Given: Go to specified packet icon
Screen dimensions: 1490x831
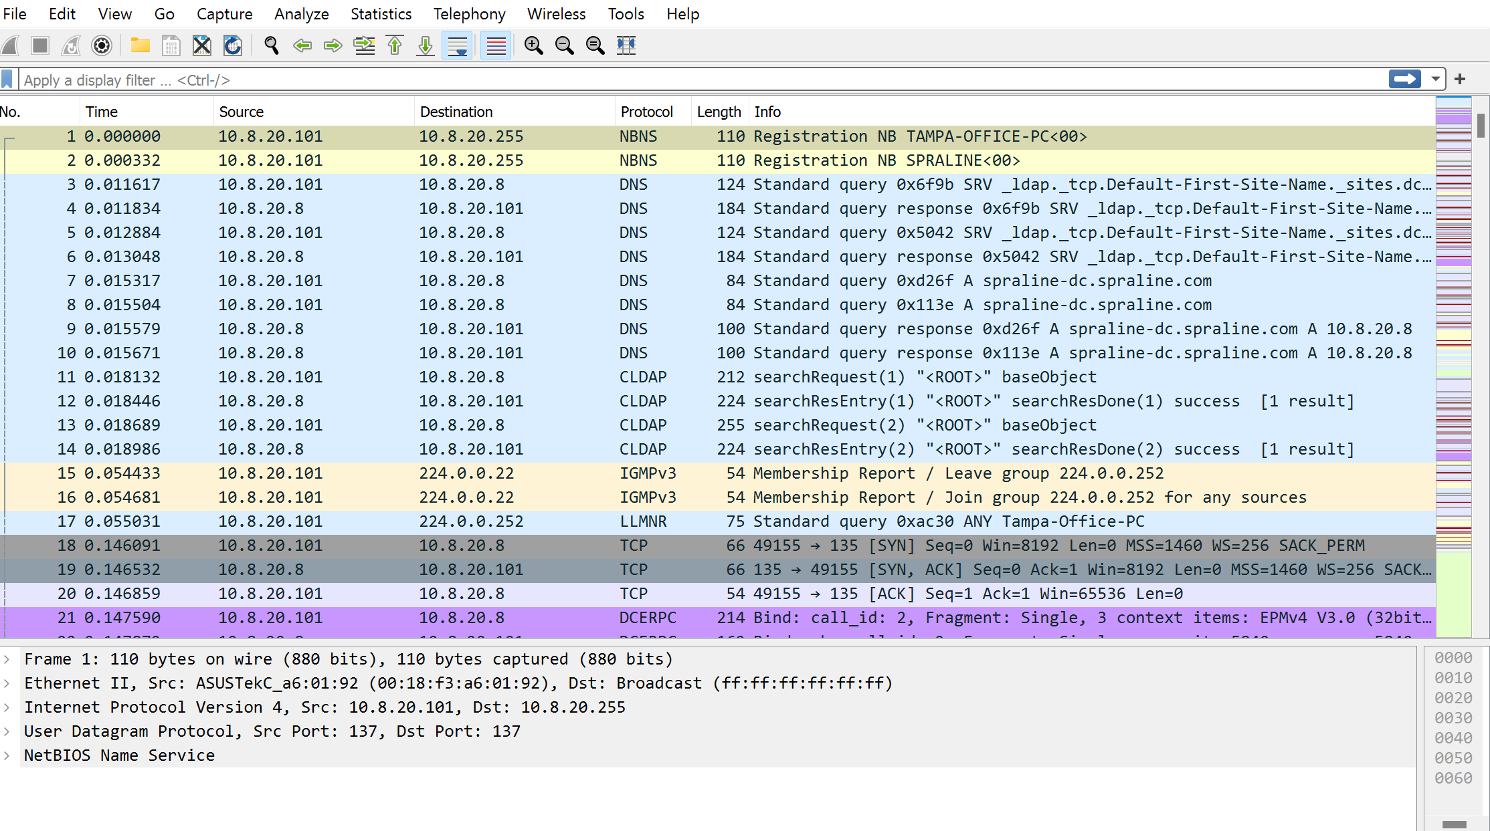Looking at the screenshot, I should [x=364, y=45].
